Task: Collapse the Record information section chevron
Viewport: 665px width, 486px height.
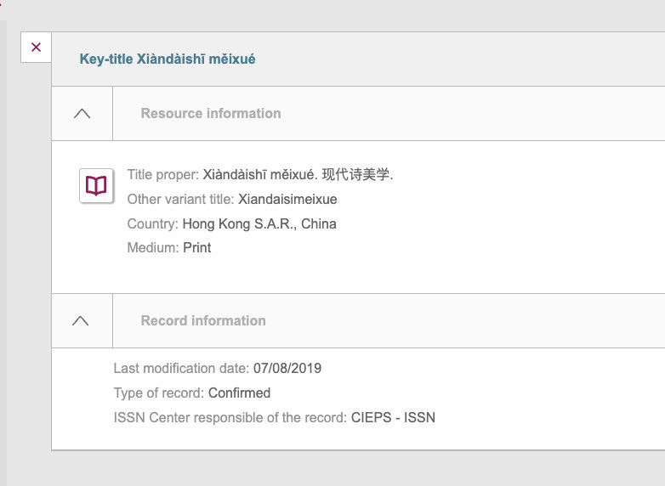Action: (81, 321)
